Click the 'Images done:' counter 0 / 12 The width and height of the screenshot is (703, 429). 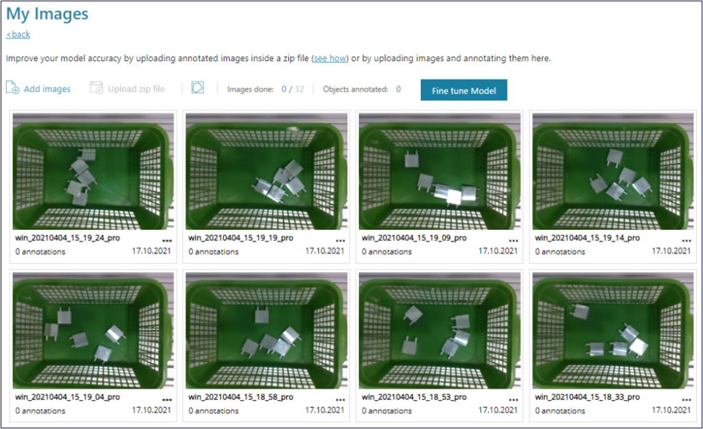click(292, 89)
